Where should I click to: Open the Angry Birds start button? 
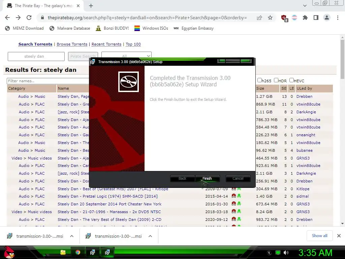click(9, 252)
